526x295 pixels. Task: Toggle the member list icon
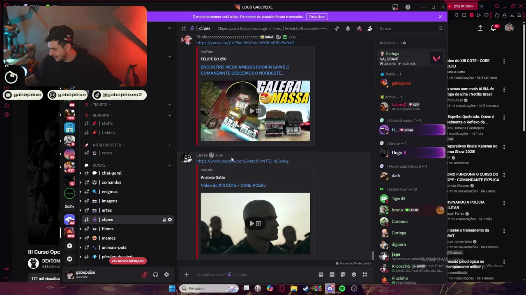pyautogui.click(x=370, y=28)
